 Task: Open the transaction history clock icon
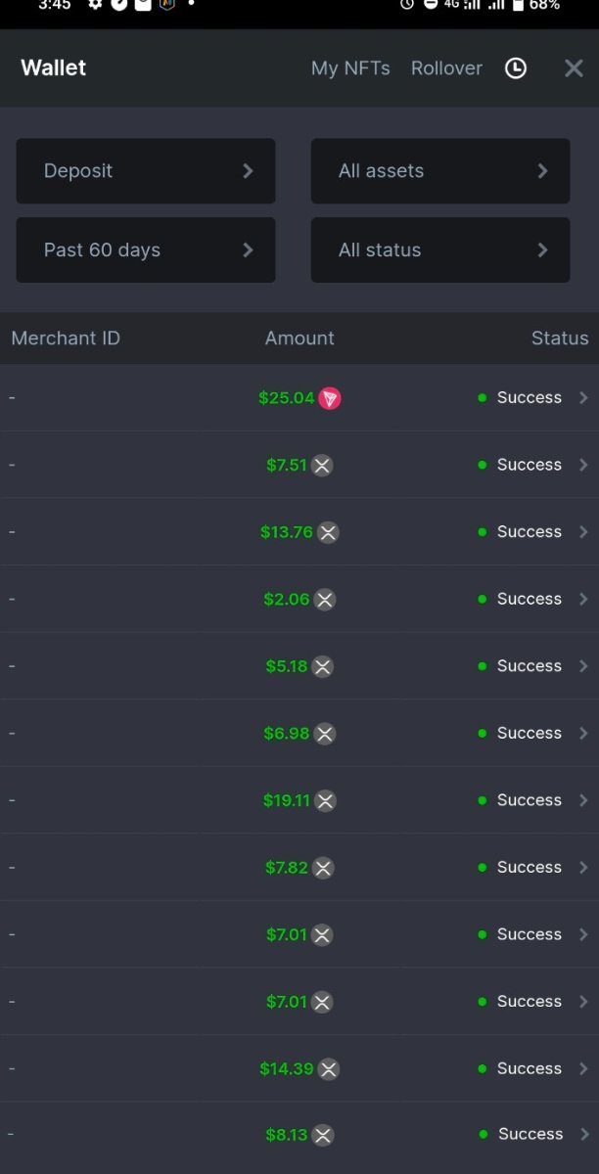[516, 68]
